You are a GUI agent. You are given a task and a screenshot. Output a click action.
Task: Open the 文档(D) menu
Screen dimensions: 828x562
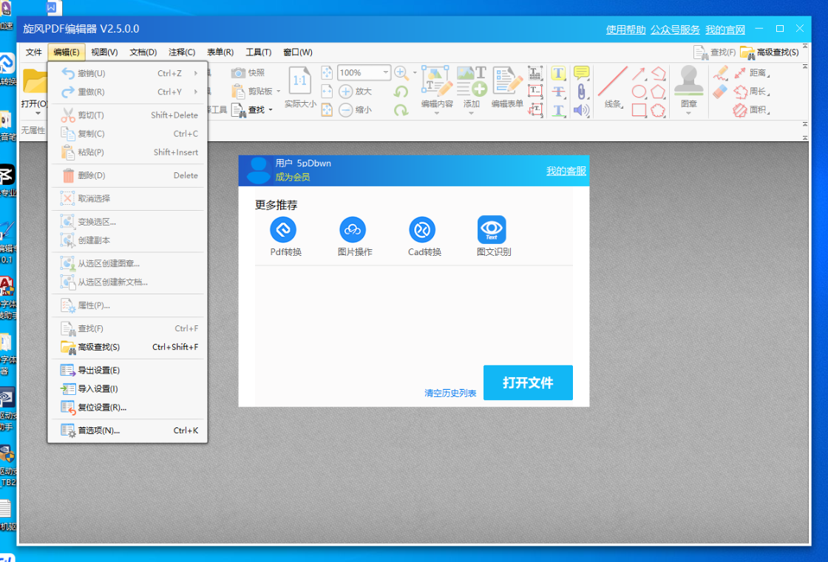[143, 53]
